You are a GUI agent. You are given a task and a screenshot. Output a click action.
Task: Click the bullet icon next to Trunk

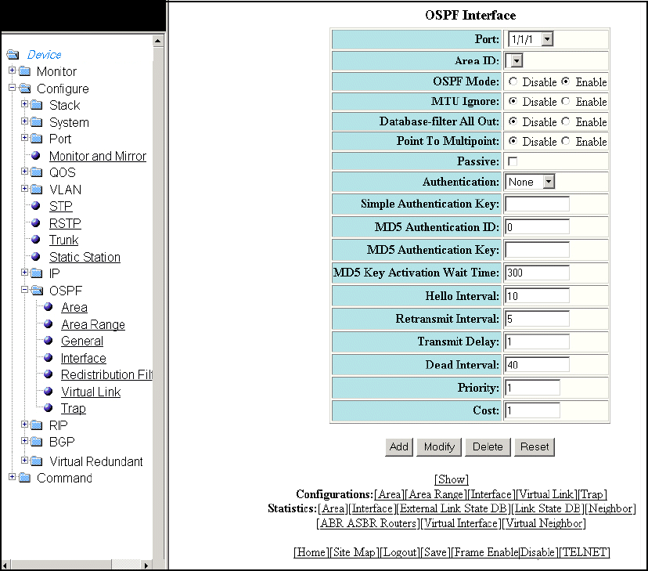36,240
